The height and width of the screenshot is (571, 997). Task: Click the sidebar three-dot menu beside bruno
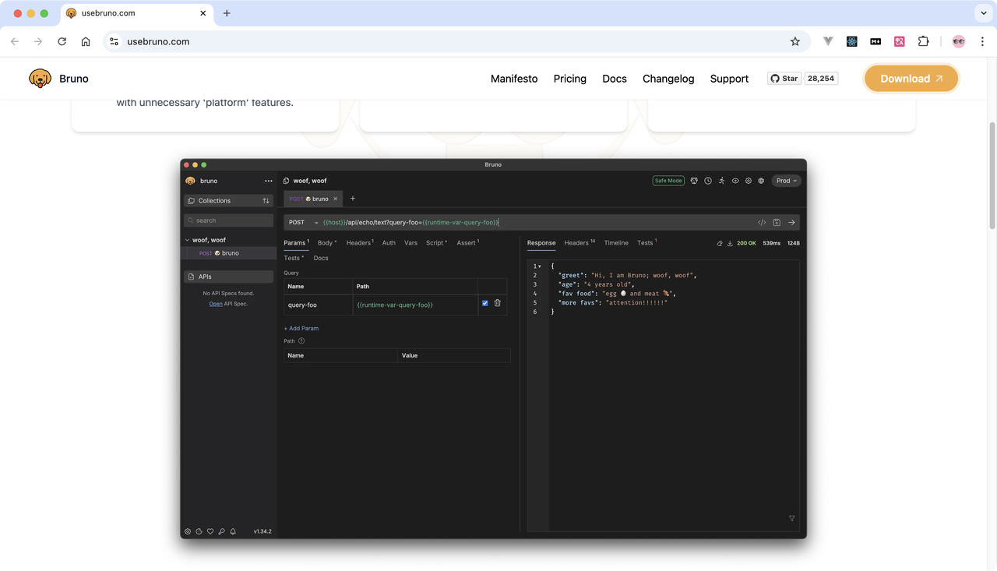[269, 181]
